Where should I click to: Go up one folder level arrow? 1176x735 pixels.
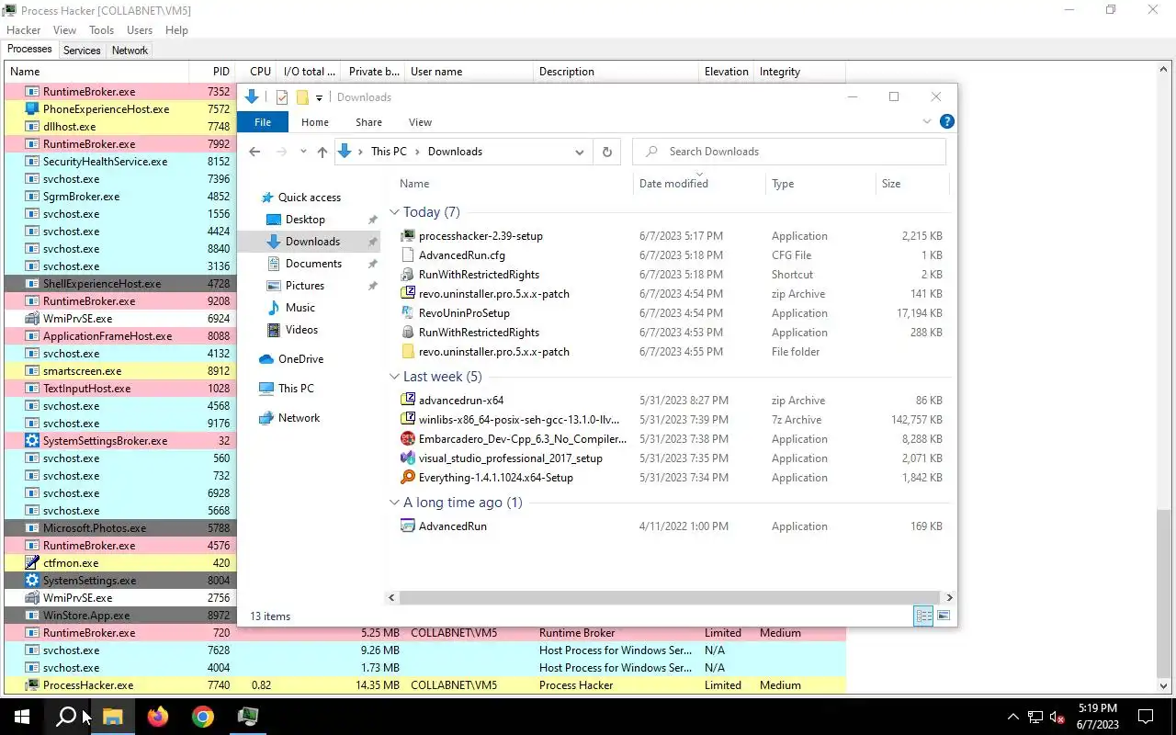322,152
